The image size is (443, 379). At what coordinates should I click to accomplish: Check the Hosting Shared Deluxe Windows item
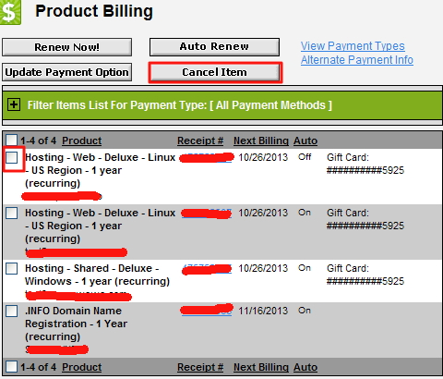[x=12, y=268]
